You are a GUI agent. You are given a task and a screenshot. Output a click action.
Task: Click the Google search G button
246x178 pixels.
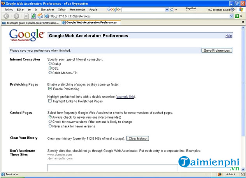tap(172, 10)
